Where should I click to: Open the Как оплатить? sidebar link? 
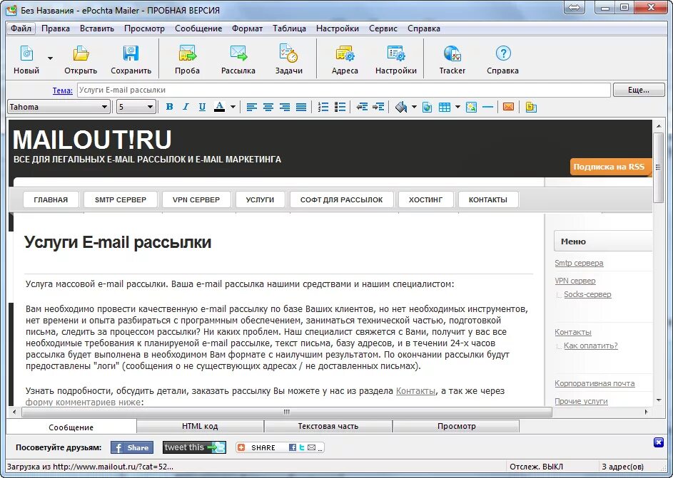[x=591, y=345]
